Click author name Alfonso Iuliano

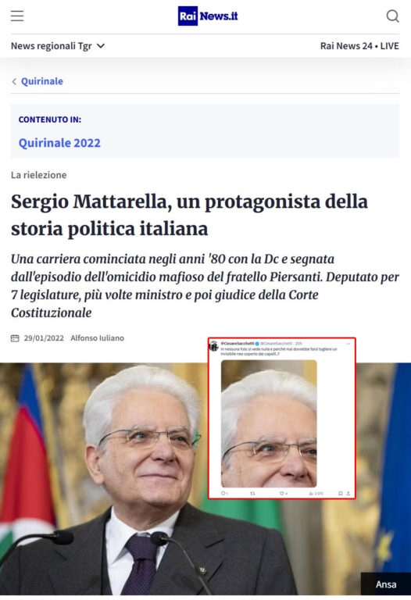[x=97, y=338]
